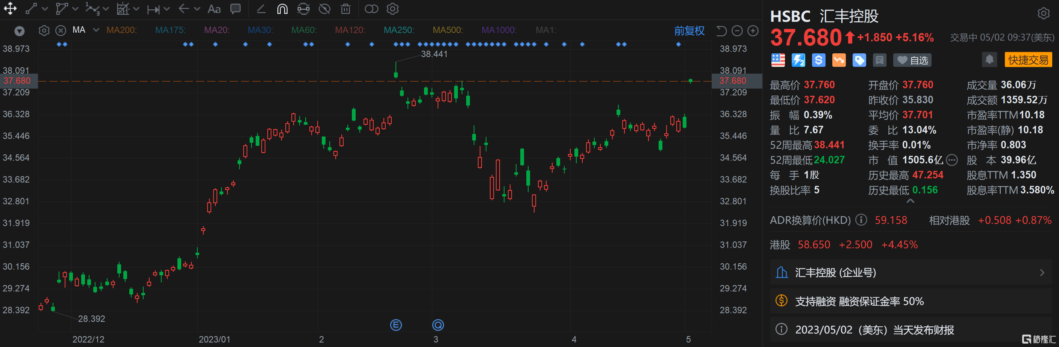1059x347 pixels.
Task: Remove the MA indicator with X icon
Action: 61,30
